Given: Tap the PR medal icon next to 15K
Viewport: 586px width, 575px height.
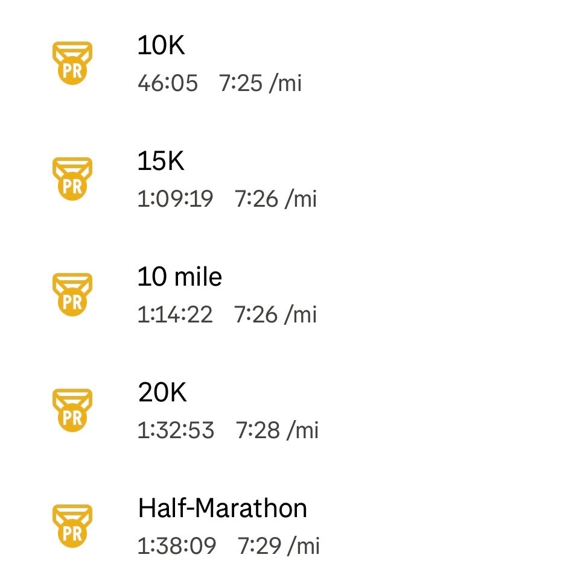Looking at the screenshot, I should (x=72, y=179).
